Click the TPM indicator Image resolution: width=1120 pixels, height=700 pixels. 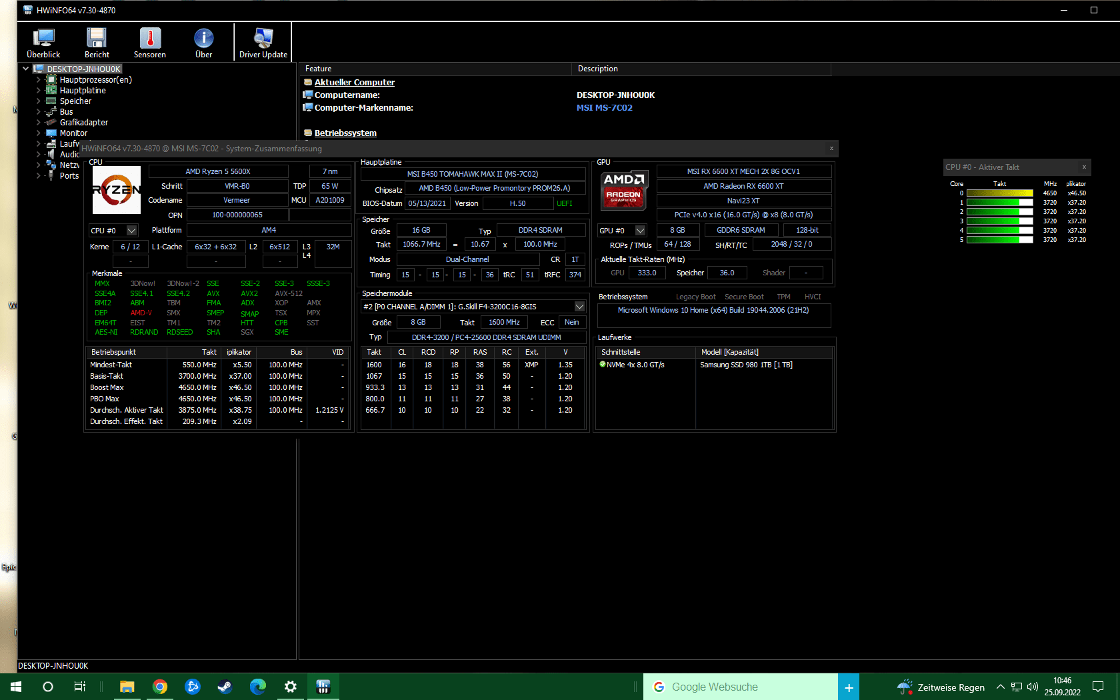click(x=783, y=297)
